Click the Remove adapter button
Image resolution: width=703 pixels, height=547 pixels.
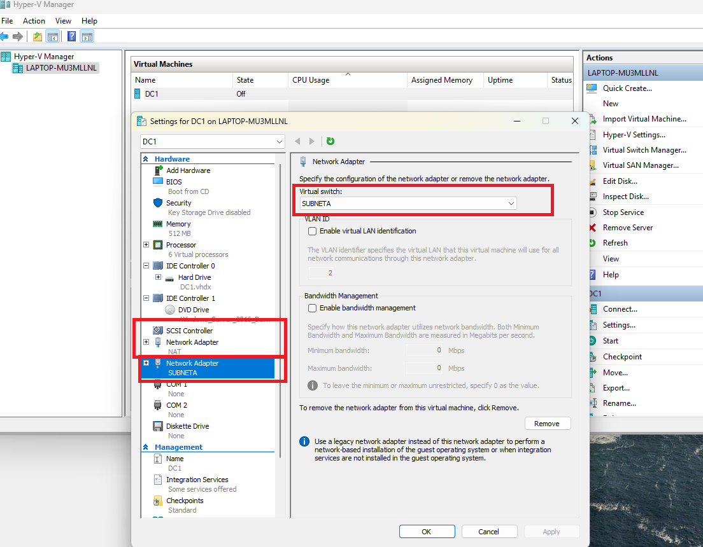pyautogui.click(x=548, y=424)
